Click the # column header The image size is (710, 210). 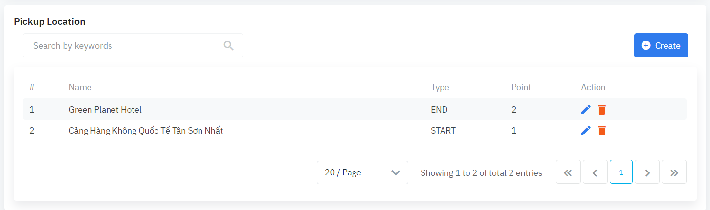point(32,87)
